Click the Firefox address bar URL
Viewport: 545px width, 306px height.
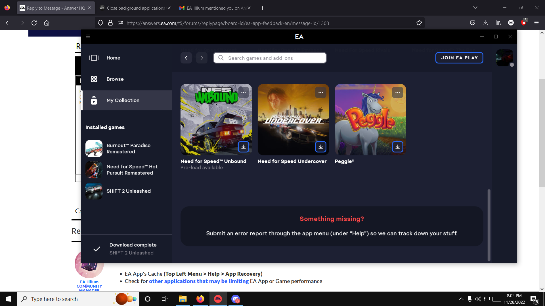pyautogui.click(x=228, y=23)
